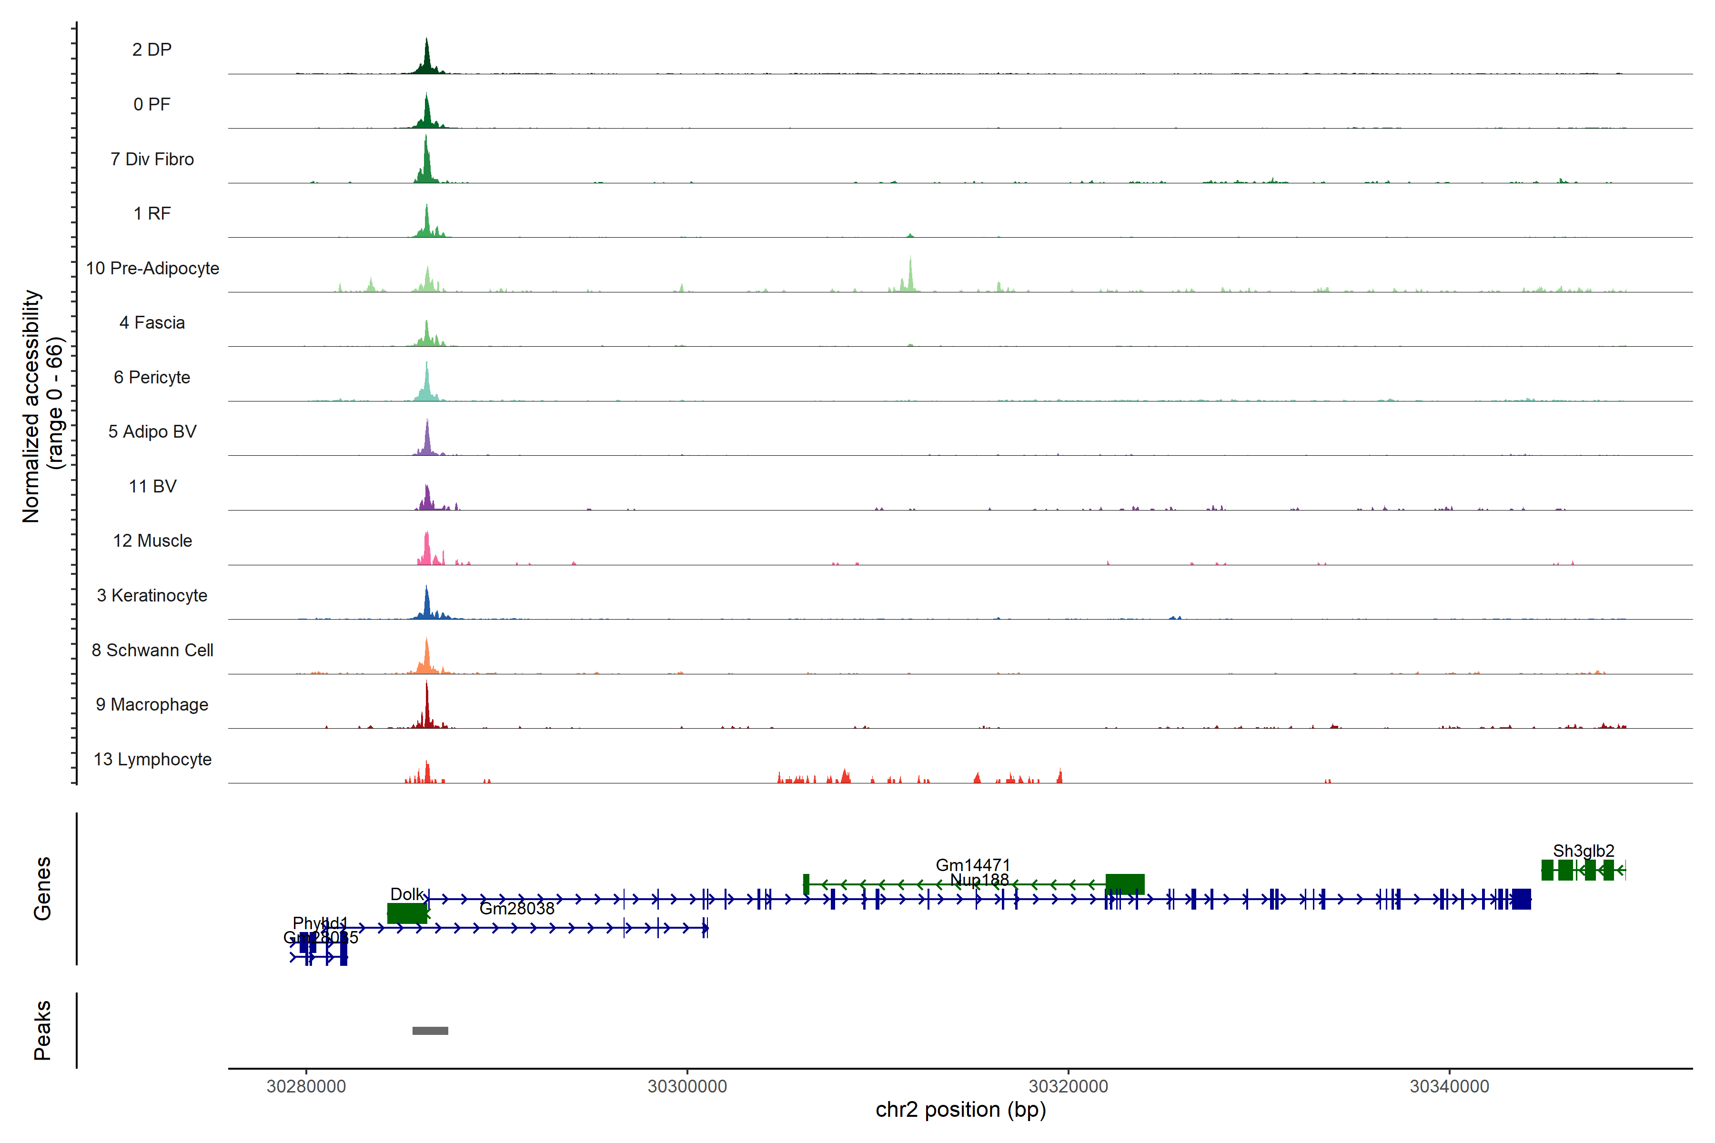Click the Dolk gene label
The image size is (1715, 1143).
(x=407, y=894)
